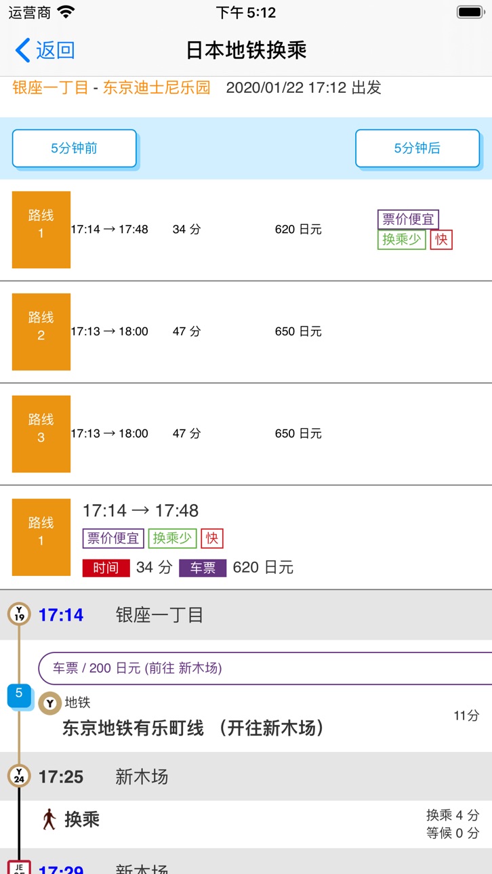
Task: Tap the Y19 station circle icon
Action: tap(19, 615)
